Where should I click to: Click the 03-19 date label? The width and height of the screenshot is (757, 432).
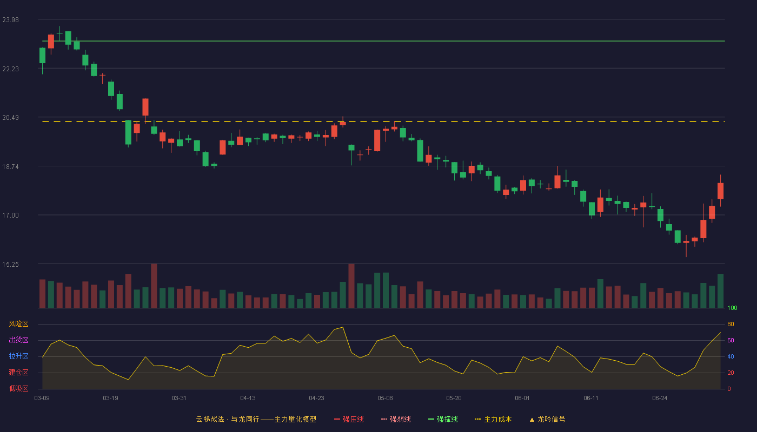[110, 398]
